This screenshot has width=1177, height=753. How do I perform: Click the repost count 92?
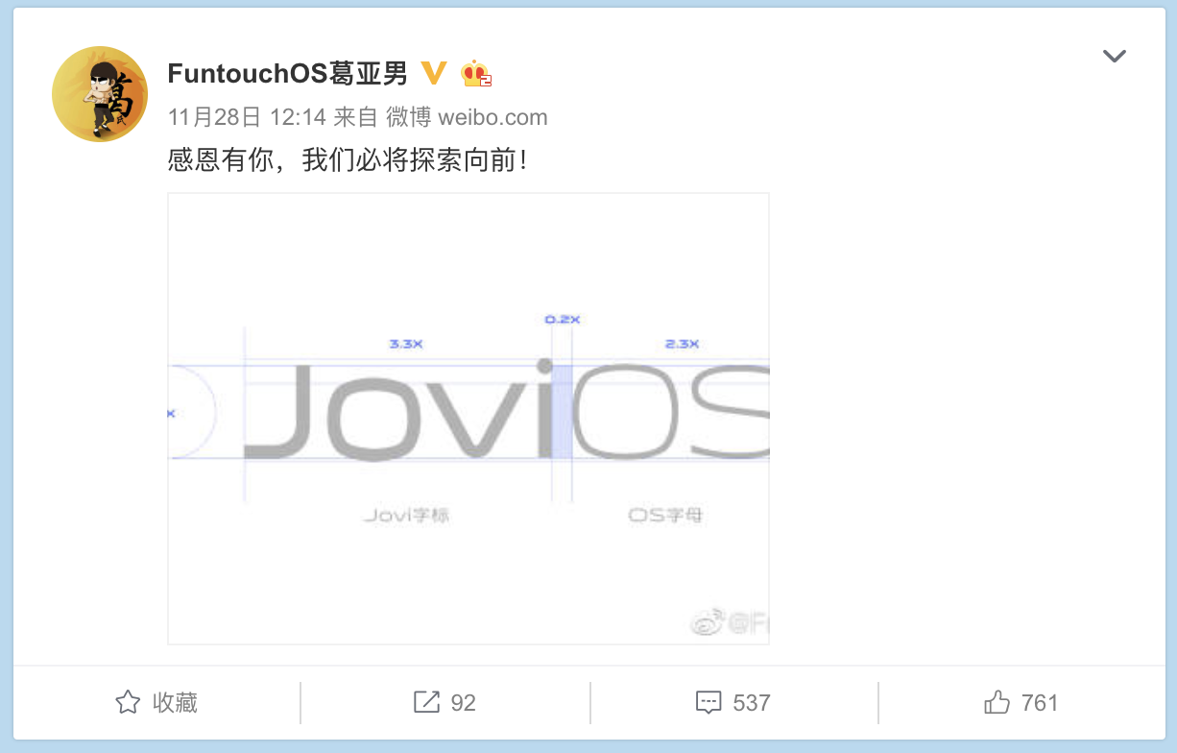coord(464,703)
